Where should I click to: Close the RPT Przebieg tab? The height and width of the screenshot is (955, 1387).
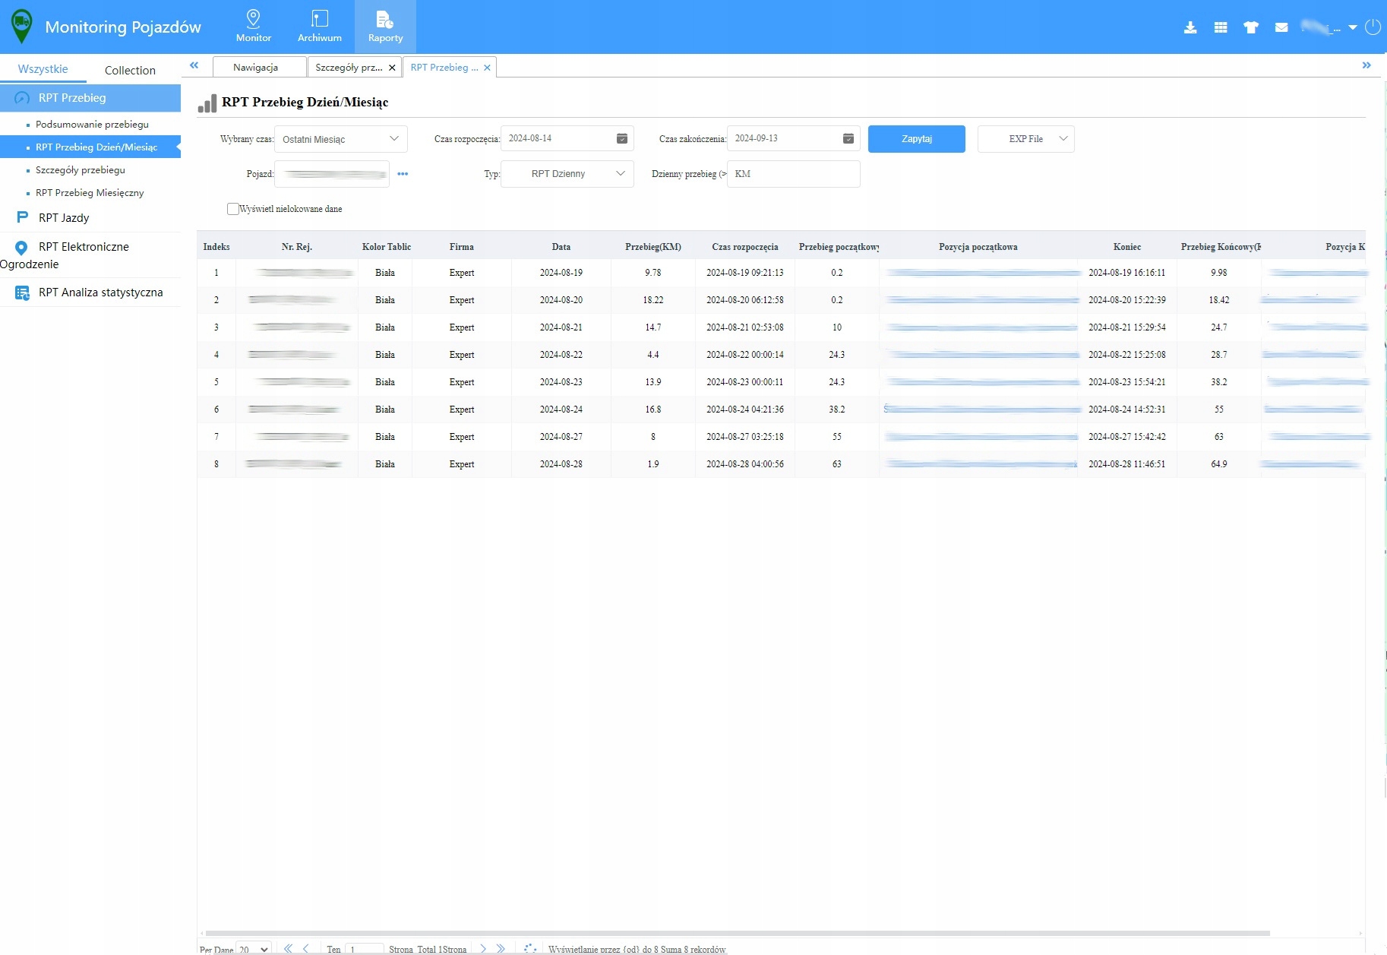487,68
